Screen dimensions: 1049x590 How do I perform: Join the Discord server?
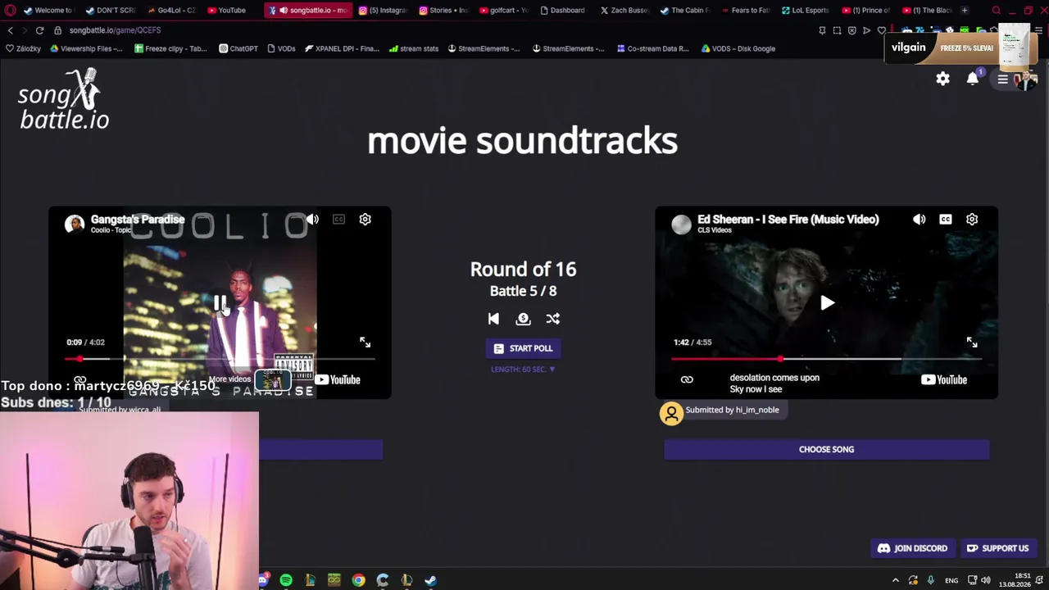(x=912, y=548)
